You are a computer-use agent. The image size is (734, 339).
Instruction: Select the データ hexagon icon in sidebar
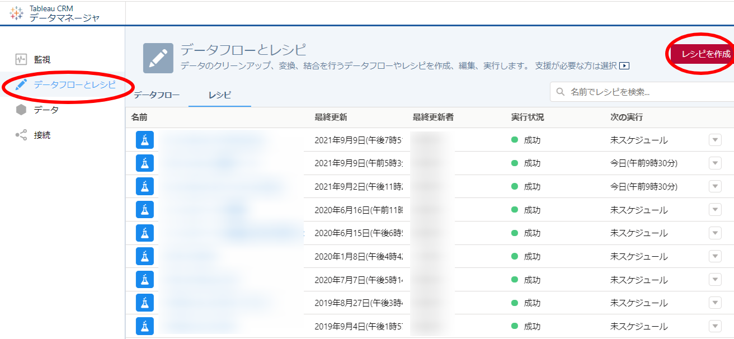point(21,110)
